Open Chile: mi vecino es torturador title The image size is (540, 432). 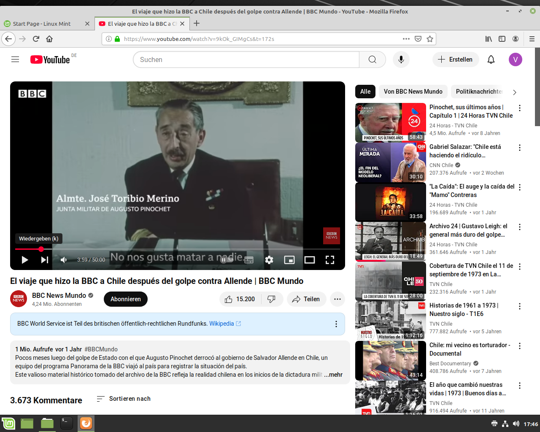(470, 349)
